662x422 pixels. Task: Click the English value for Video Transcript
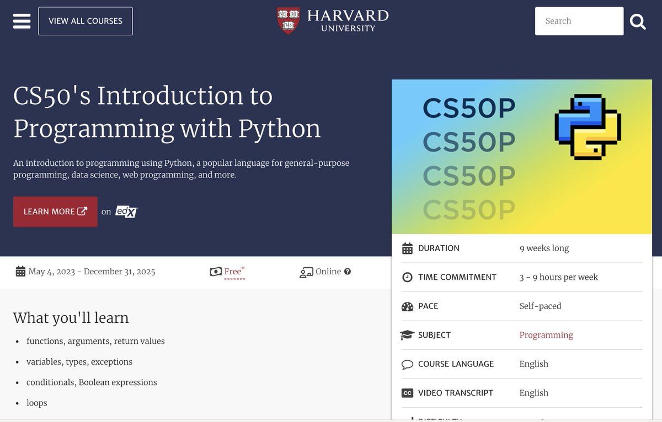click(x=533, y=393)
